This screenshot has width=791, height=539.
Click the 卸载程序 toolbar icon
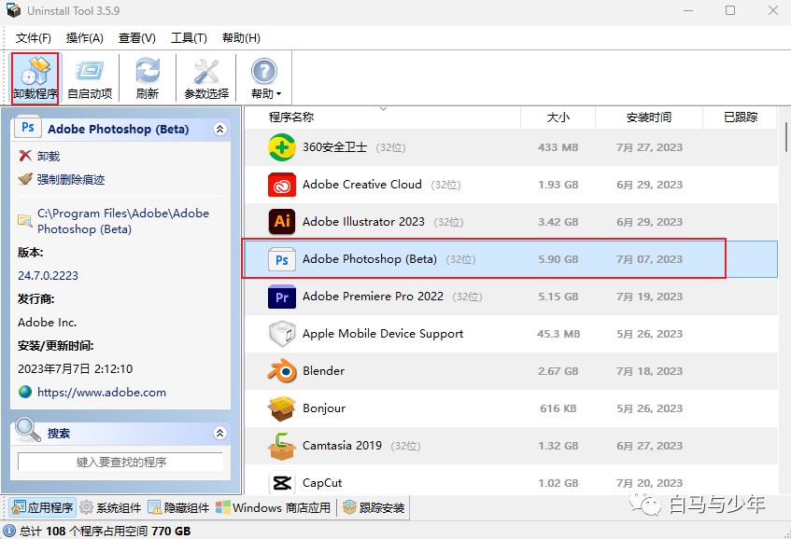(35, 71)
